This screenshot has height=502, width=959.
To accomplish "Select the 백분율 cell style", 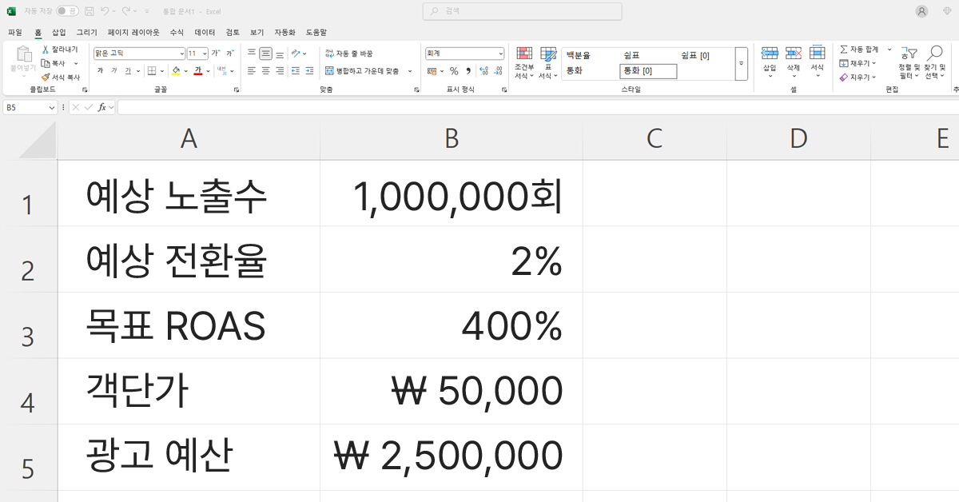I will pyautogui.click(x=578, y=56).
